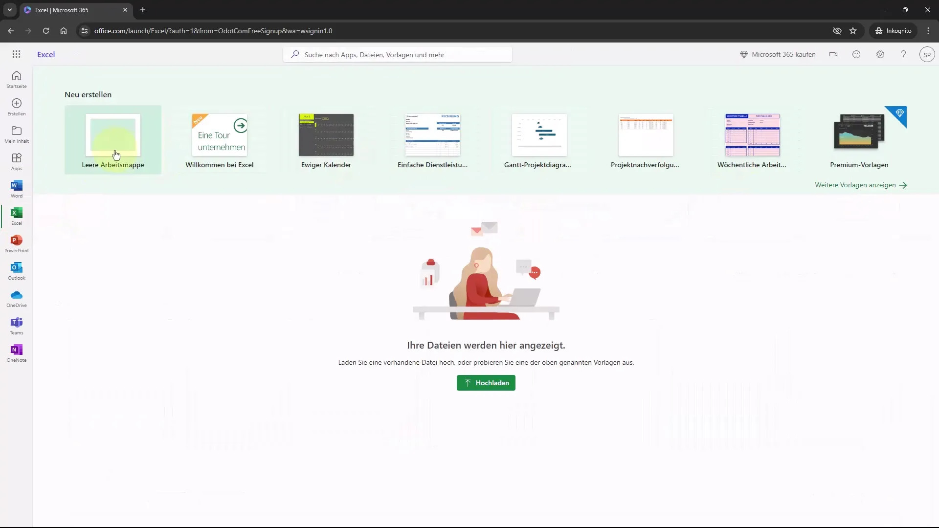Open Premium-Vorlagen
The width and height of the screenshot is (939, 528).
(859, 140)
